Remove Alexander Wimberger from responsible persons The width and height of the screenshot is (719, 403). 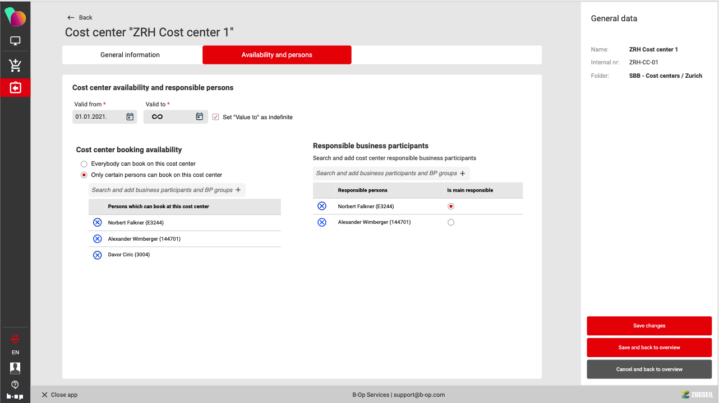click(322, 222)
